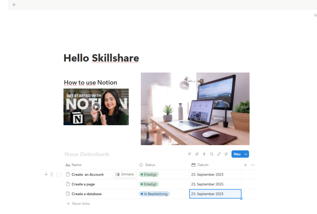The image size is (317, 214).
Task: Click page icon of Create a database
Action: point(68,194)
